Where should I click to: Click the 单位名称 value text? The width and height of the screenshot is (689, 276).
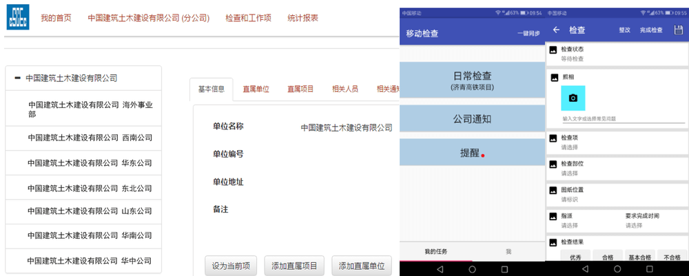347,128
